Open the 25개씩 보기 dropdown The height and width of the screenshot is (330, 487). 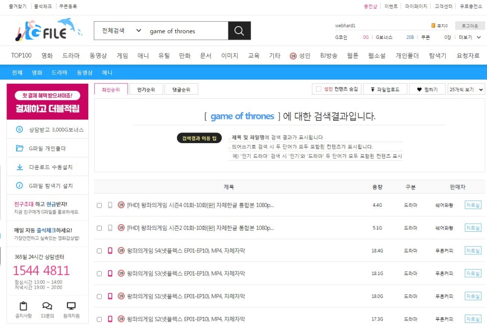pos(466,89)
